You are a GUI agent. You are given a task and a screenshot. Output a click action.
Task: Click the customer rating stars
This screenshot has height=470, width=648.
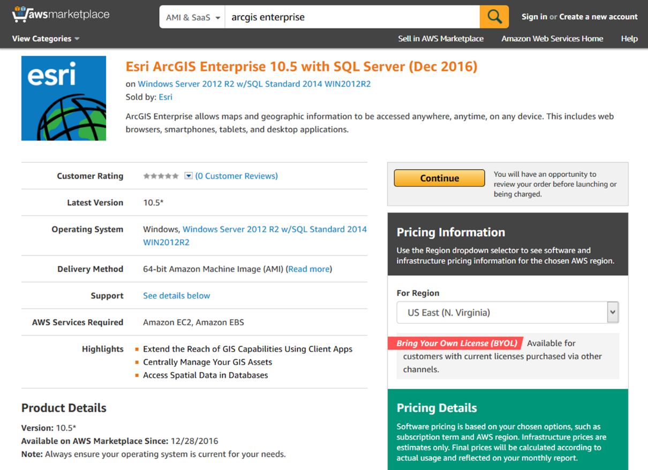161,176
